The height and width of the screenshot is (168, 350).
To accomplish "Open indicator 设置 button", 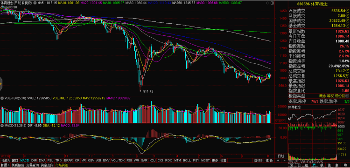I will click(x=223, y=161).
